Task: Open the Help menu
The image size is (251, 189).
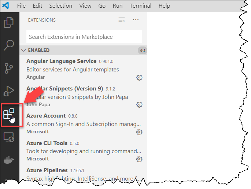Action: click(x=164, y=6)
